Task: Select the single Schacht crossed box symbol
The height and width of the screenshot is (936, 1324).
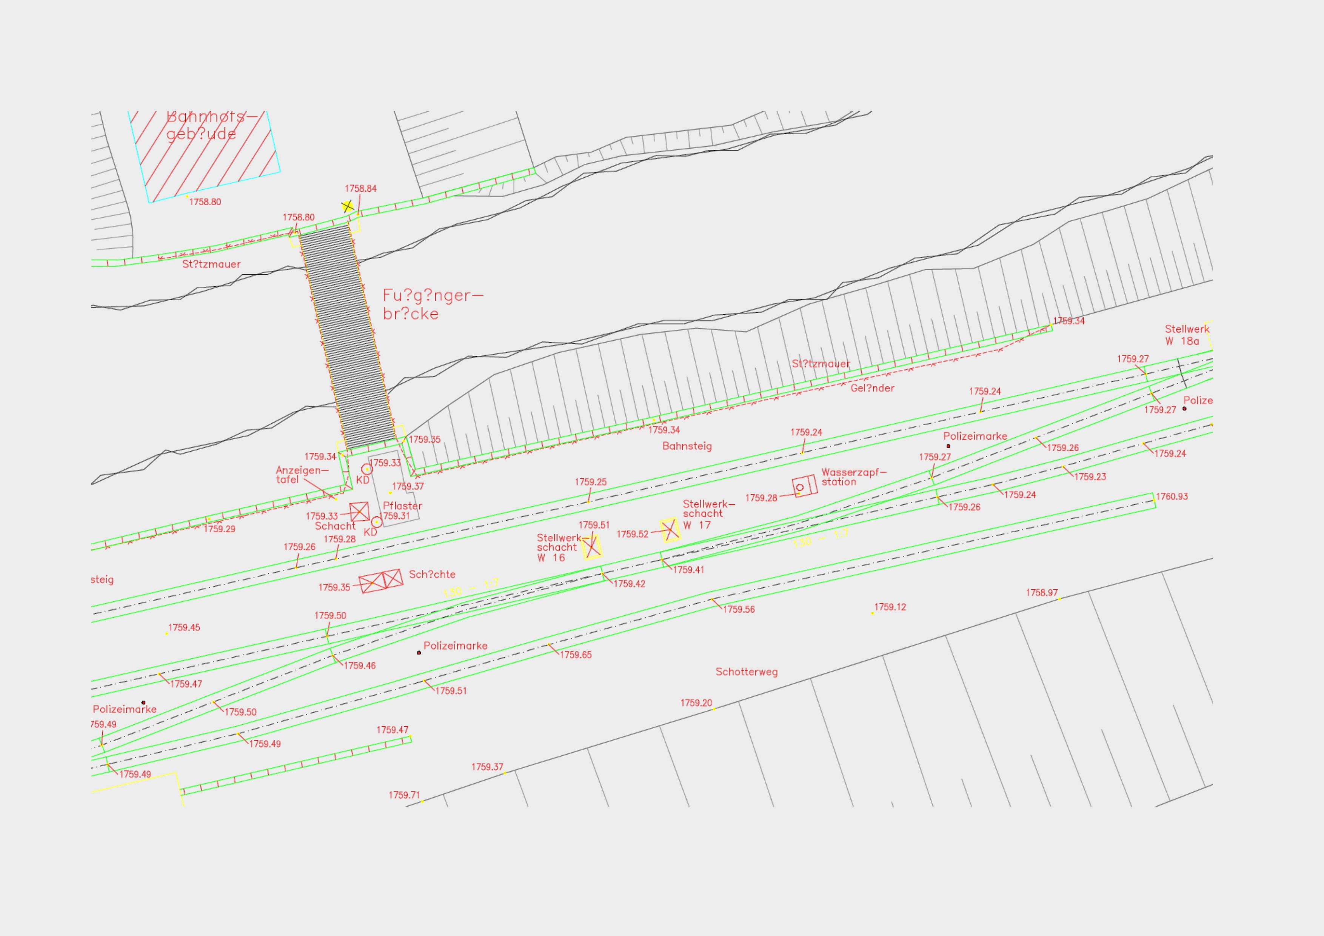Action: (x=359, y=511)
